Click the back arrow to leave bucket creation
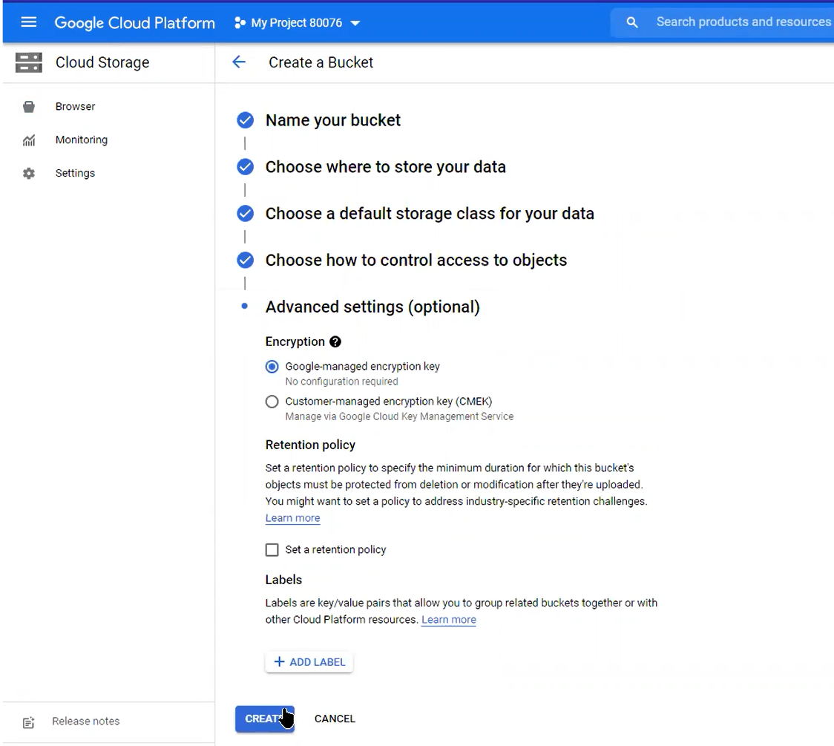 238,62
